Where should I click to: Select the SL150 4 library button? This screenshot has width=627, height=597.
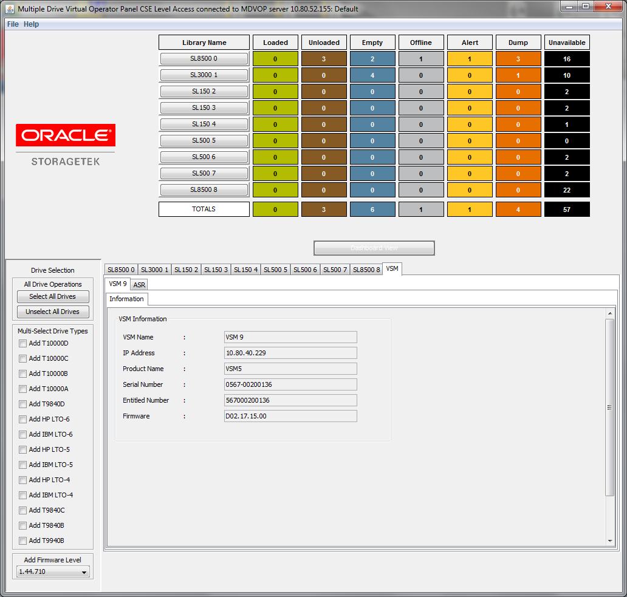tap(204, 125)
